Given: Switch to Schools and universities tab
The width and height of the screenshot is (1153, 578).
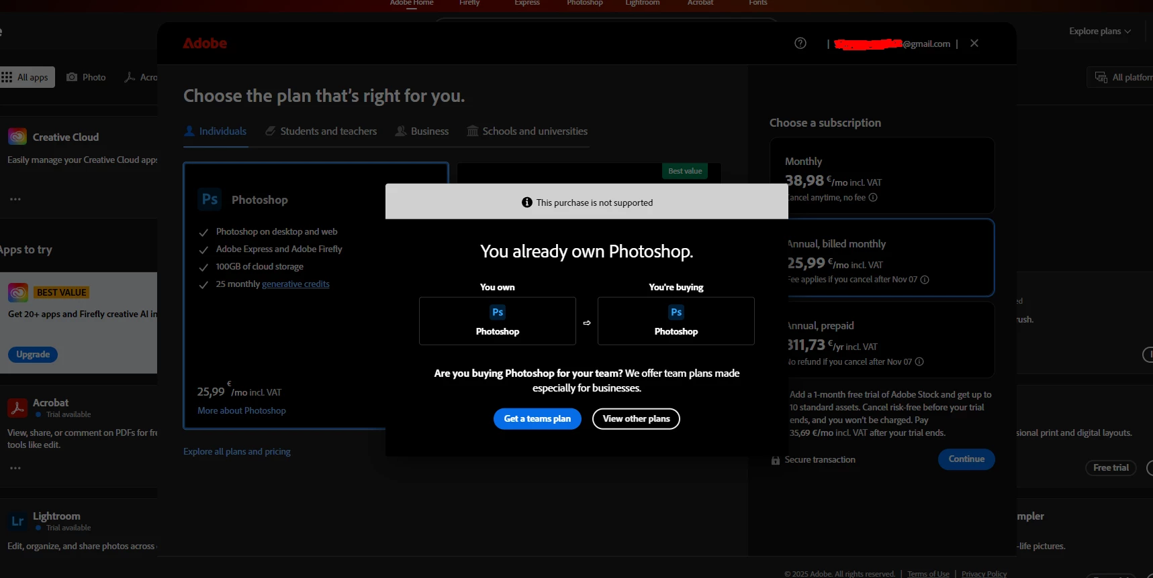Looking at the screenshot, I should click(527, 131).
